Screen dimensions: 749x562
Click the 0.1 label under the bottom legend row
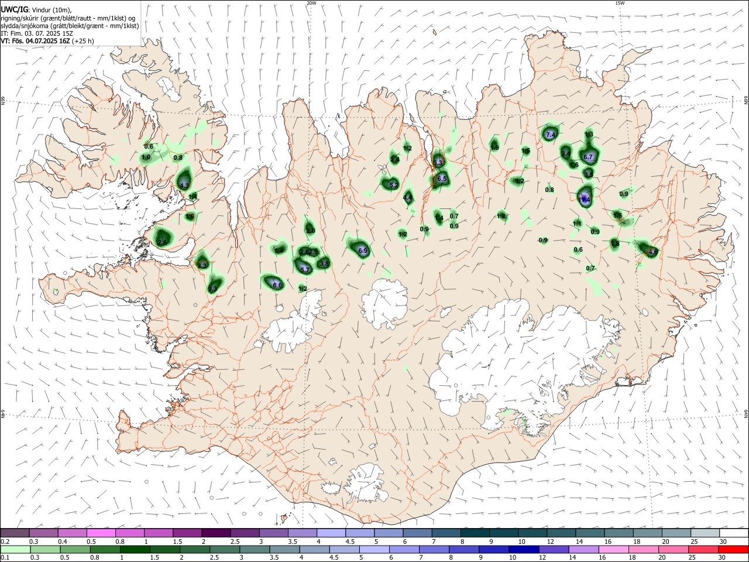[x=4, y=558]
